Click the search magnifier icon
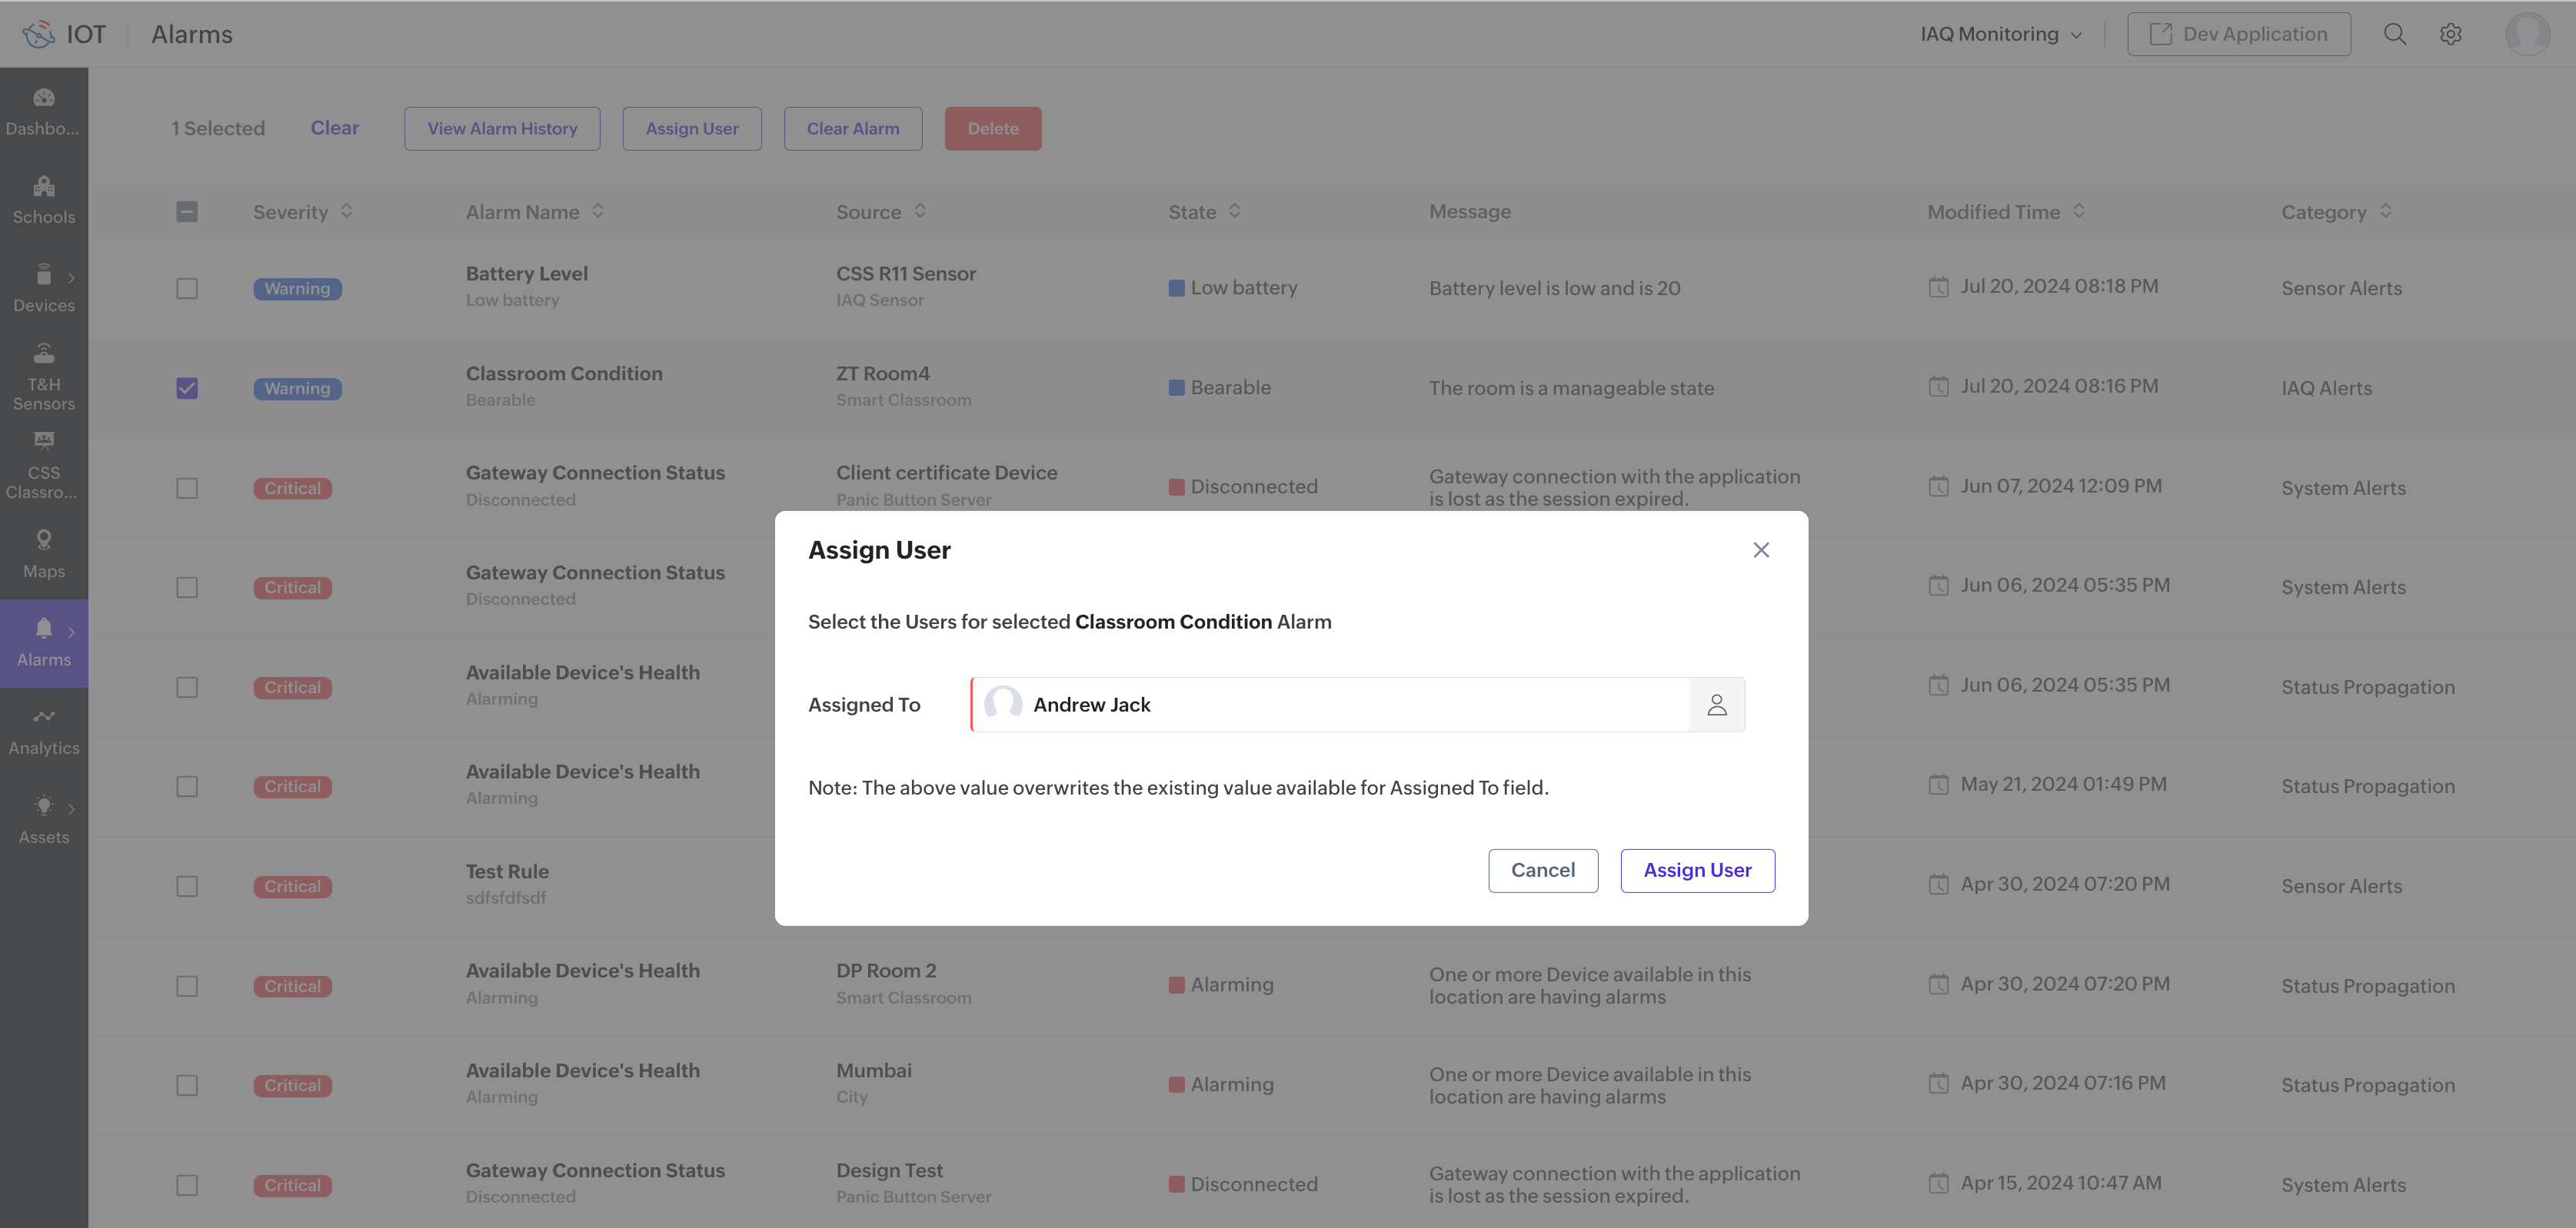The image size is (2576, 1228). (x=2394, y=34)
